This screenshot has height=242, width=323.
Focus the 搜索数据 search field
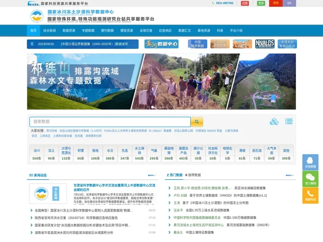(110, 122)
